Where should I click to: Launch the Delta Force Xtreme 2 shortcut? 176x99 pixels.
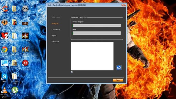click(x=4, y=38)
